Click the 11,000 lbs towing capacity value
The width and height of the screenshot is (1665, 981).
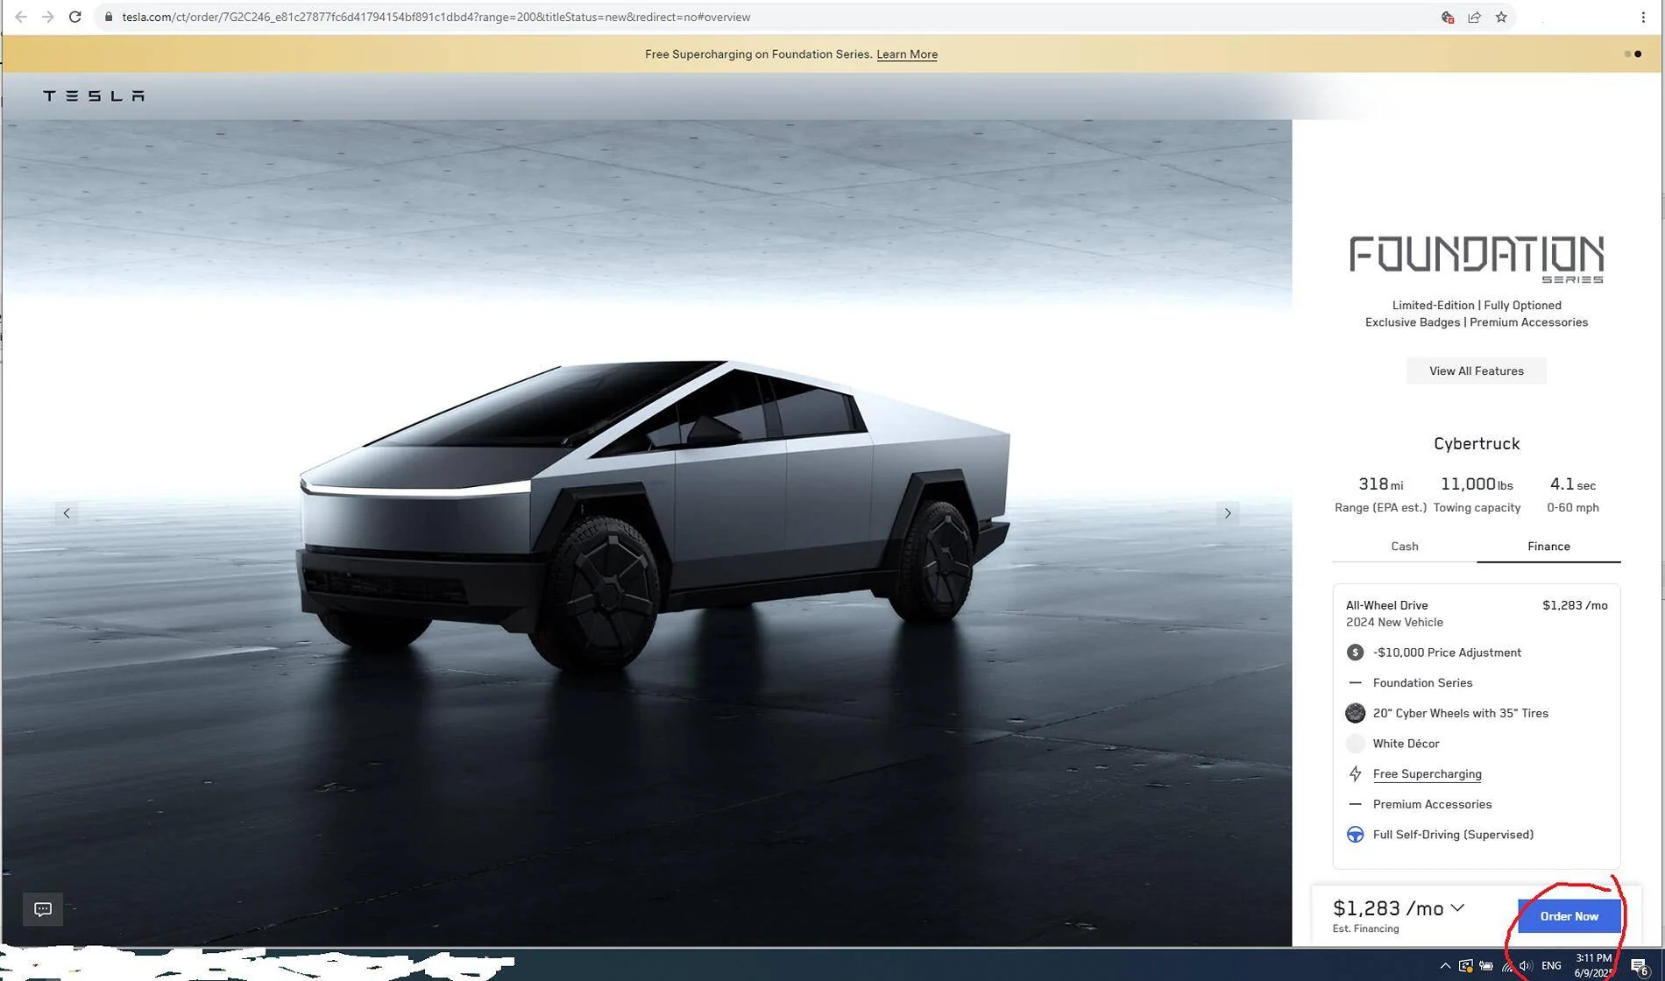[x=1477, y=484]
